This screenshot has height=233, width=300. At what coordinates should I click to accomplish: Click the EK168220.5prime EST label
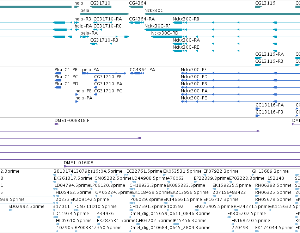tap(251, 221)
